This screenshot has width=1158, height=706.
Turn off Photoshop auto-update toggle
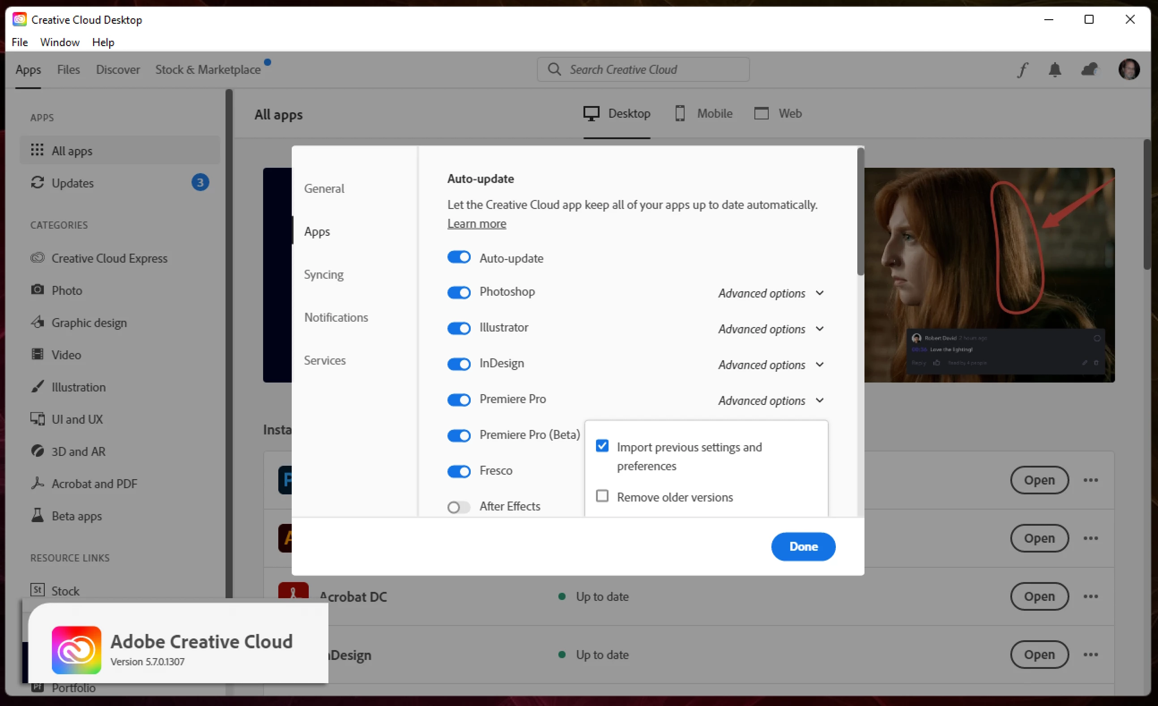(x=459, y=292)
